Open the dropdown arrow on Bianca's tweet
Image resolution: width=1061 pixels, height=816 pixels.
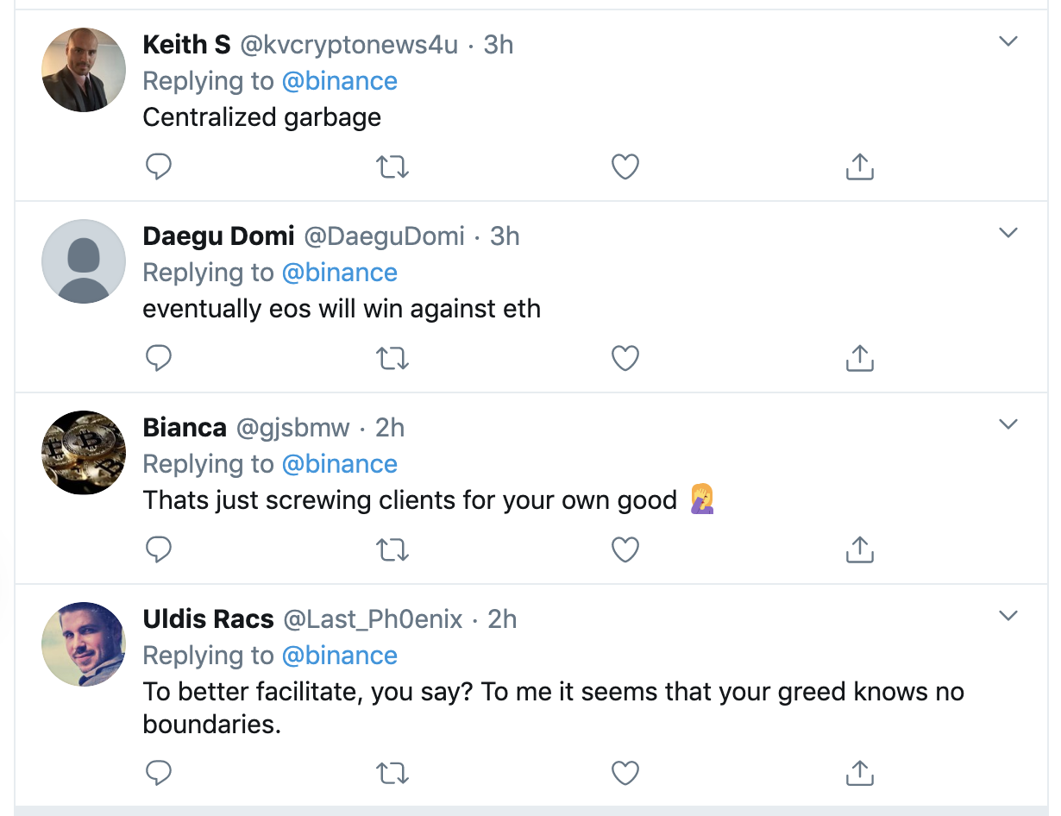coord(1008,424)
